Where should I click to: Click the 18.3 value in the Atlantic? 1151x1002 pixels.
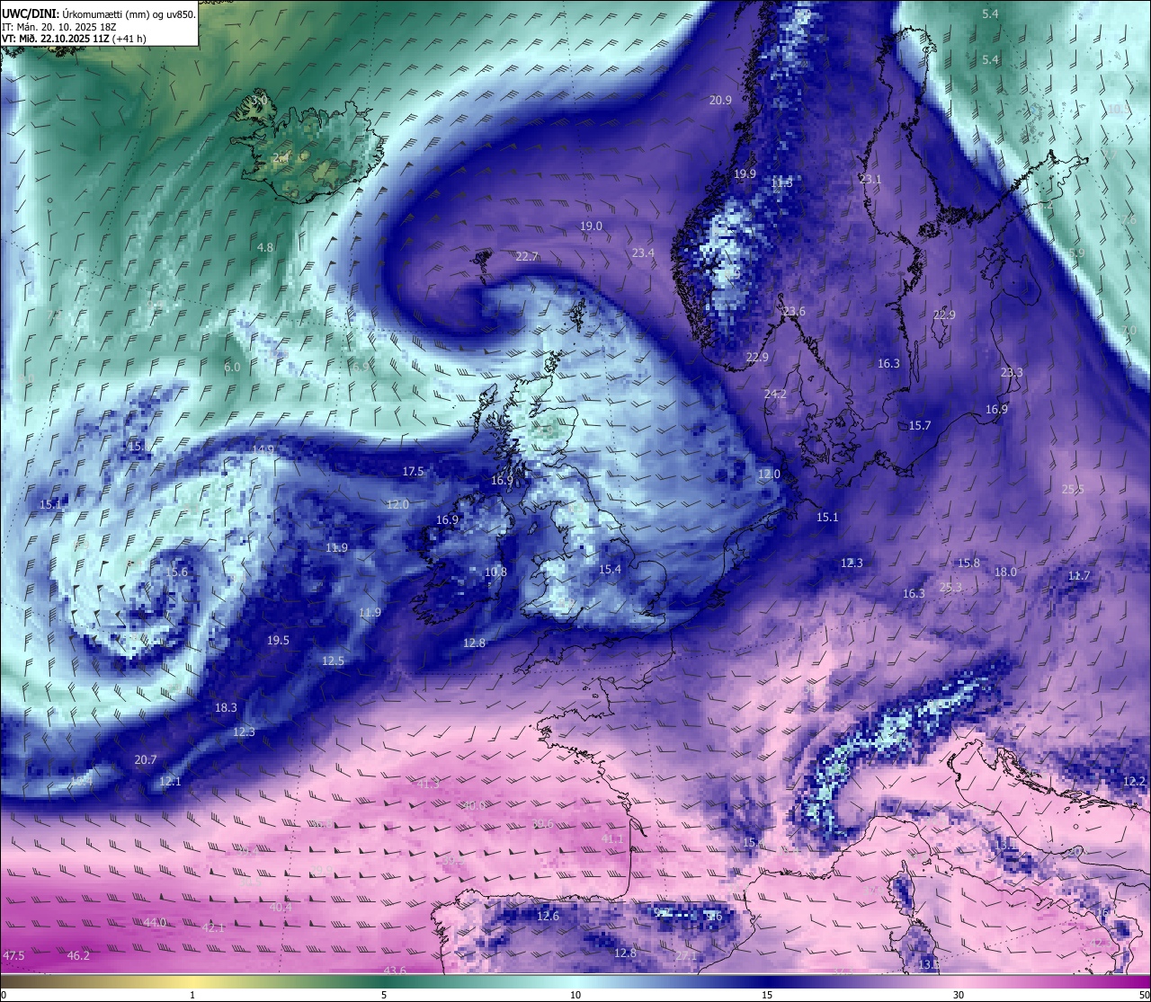pos(226,708)
